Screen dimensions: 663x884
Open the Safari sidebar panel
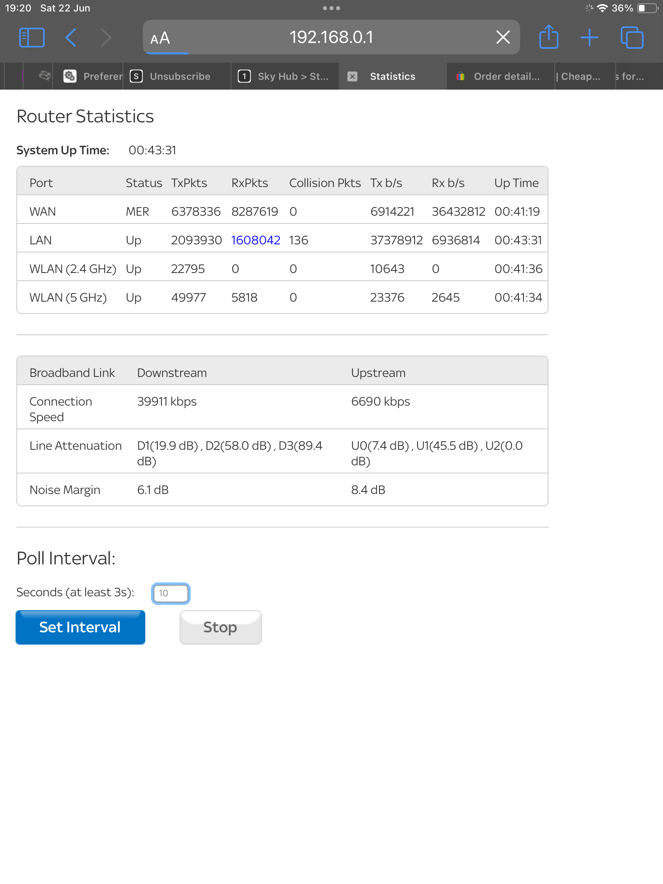(32, 38)
